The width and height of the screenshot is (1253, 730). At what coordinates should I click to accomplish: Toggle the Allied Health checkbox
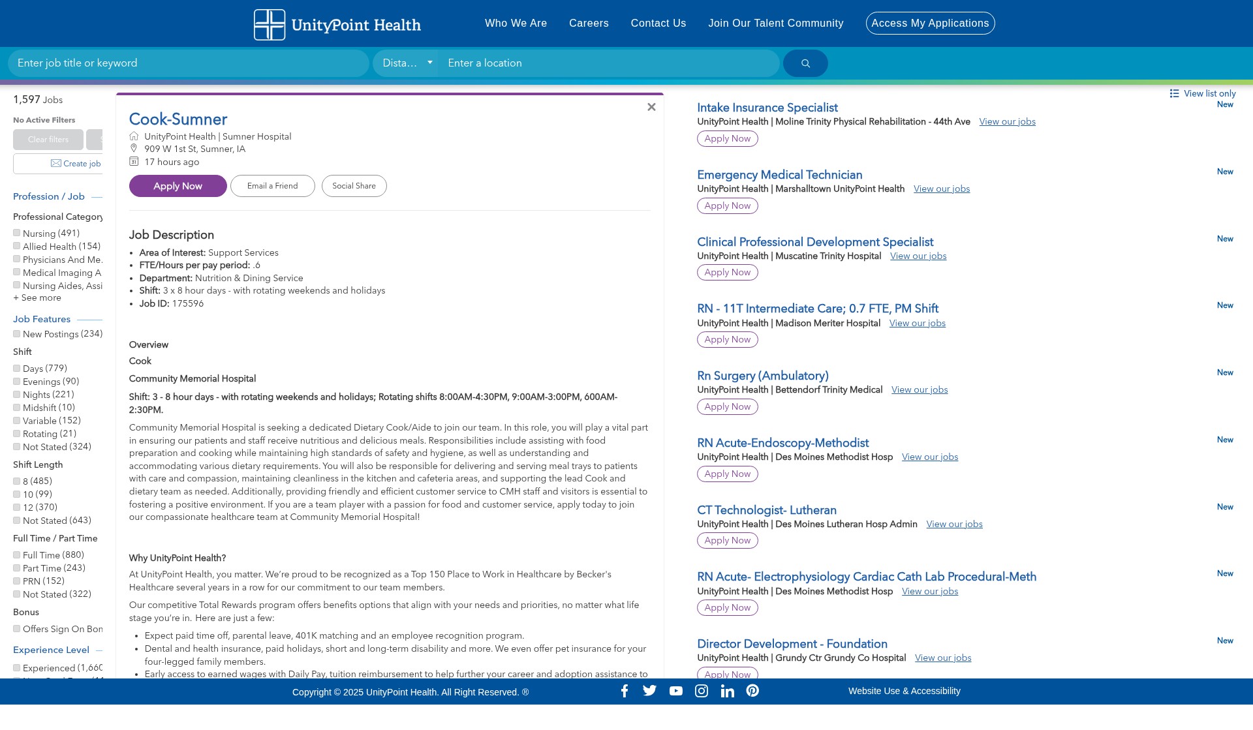coord(17,246)
